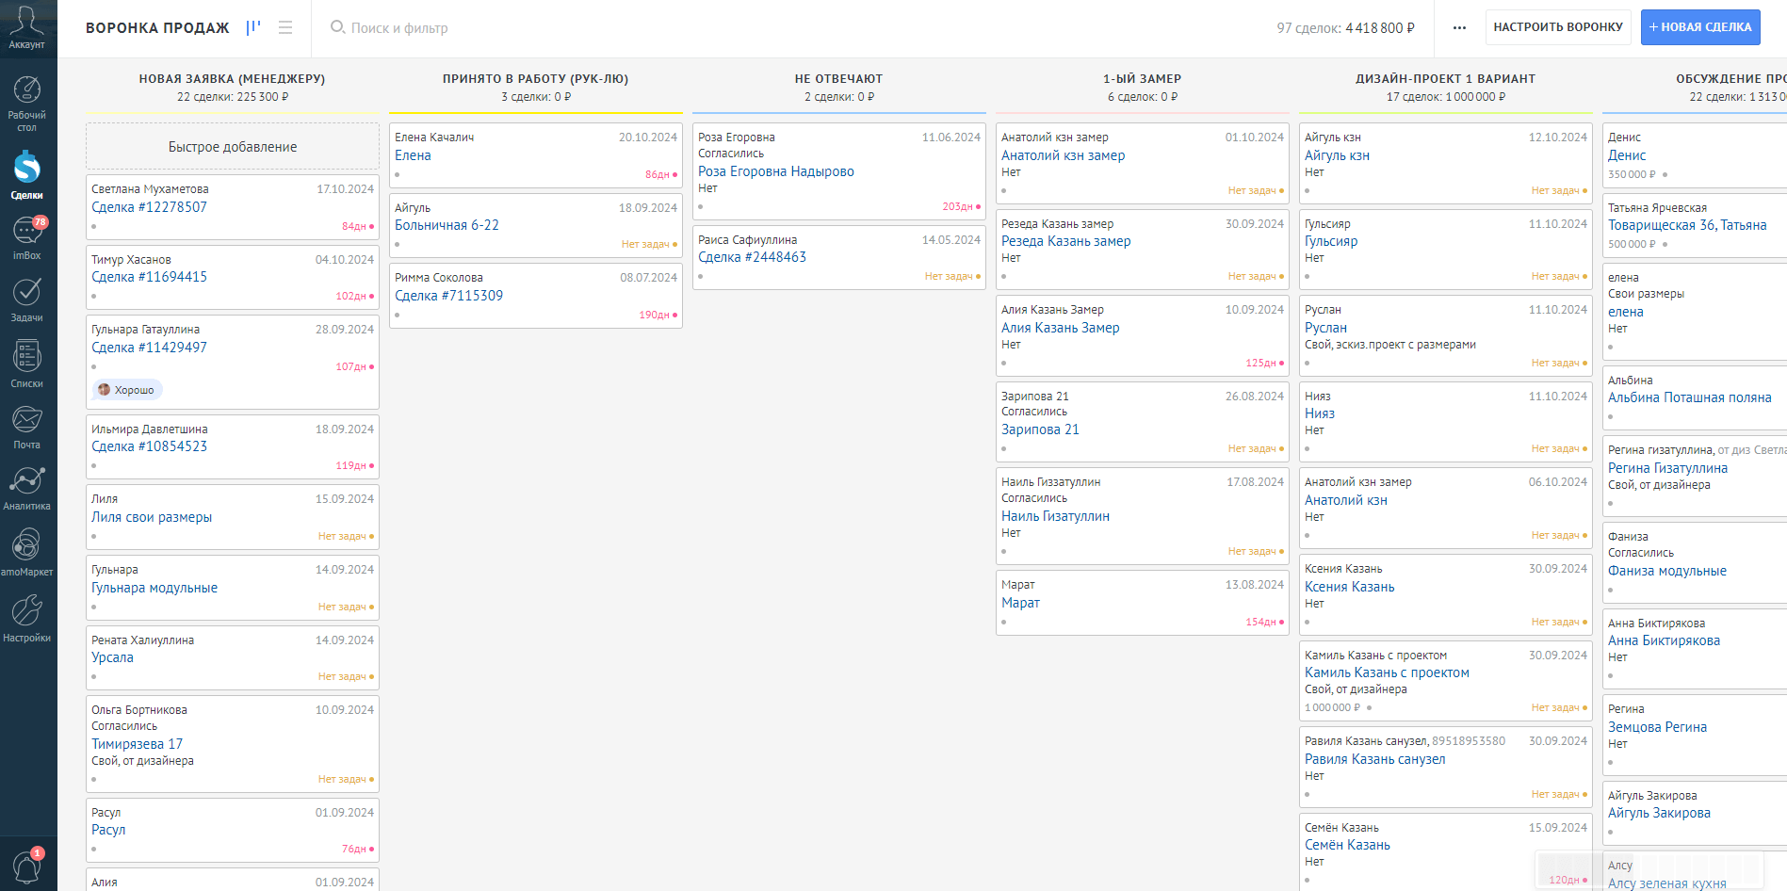Open amoМаркет in sidebar

pos(27,552)
